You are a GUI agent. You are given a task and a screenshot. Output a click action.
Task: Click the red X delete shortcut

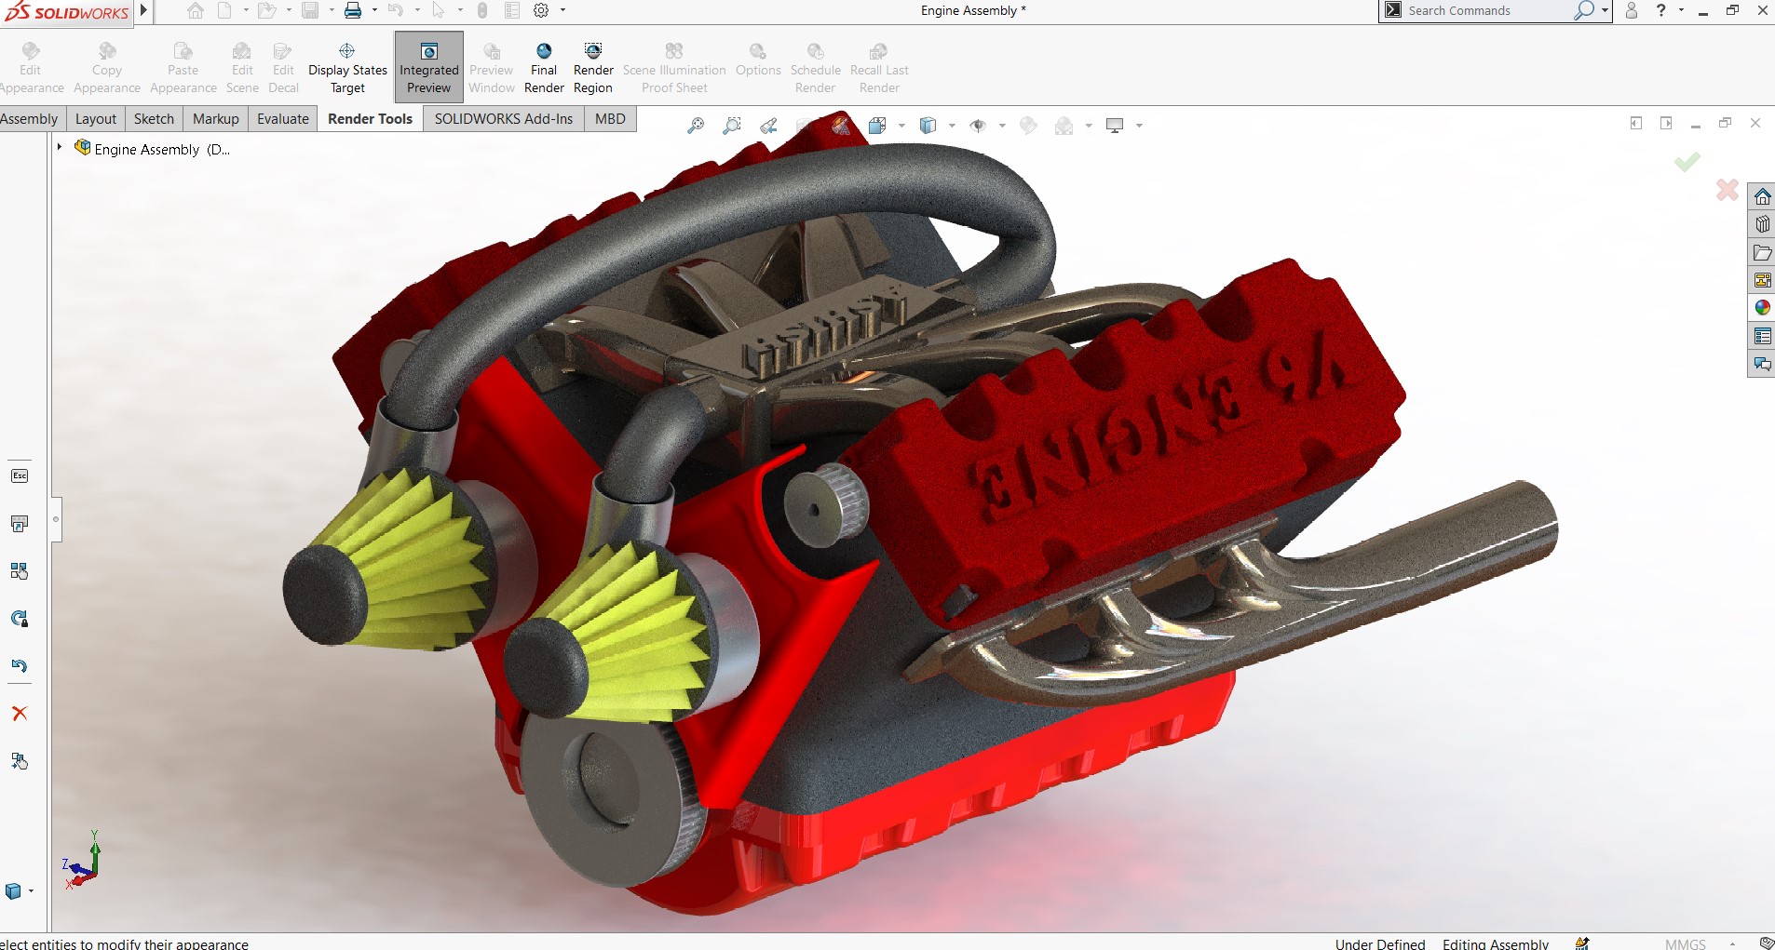pyautogui.click(x=20, y=714)
